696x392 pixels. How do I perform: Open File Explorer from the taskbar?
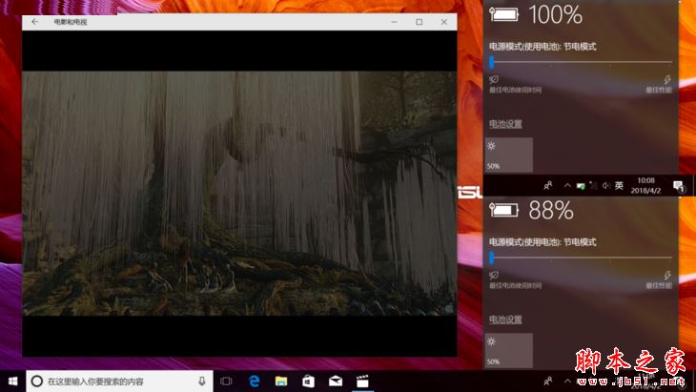281,382
